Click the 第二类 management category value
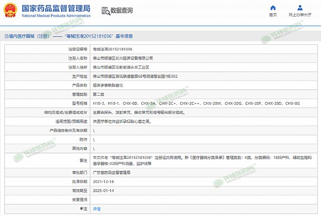321x216 pixels. [98, 94]
